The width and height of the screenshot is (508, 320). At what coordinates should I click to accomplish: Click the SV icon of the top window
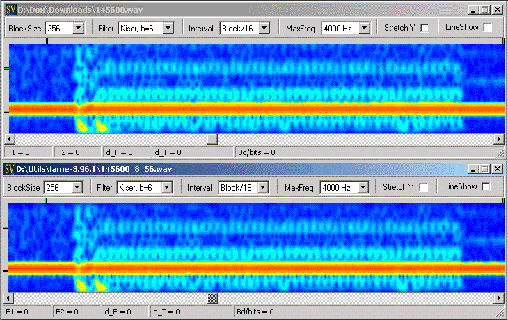coord(10,10)
